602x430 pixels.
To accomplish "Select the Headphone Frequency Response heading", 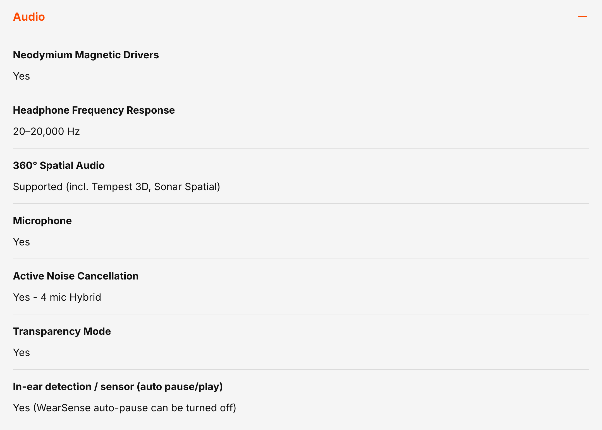I will tap(94, 110).
